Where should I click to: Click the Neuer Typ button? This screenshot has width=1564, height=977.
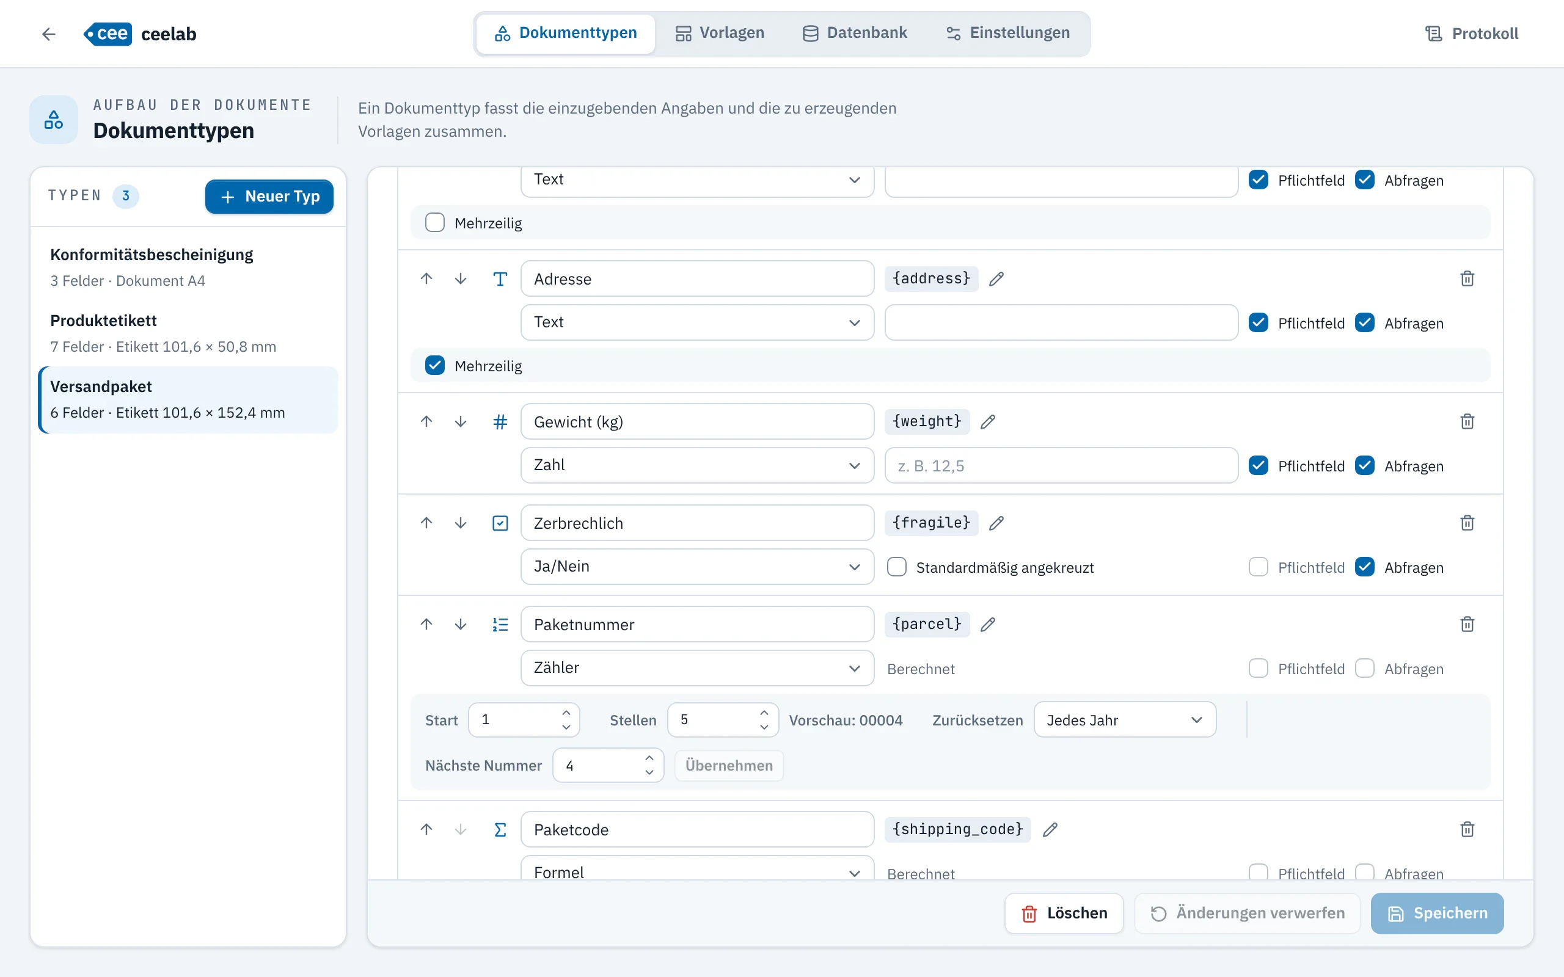pos(269,197)
